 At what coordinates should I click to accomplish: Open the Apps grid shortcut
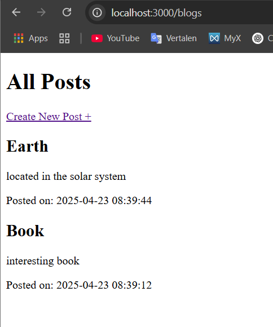pyautogui.click(x=30, y=38)
